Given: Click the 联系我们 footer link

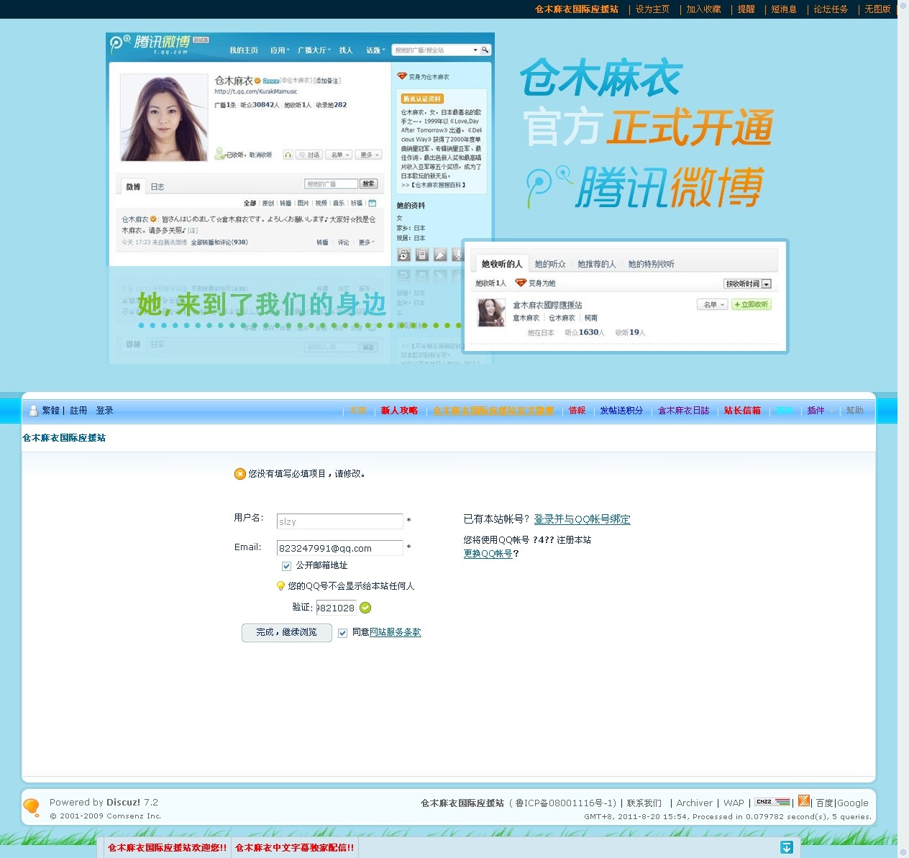Looking at the screenshot, I should click(644, 803).
